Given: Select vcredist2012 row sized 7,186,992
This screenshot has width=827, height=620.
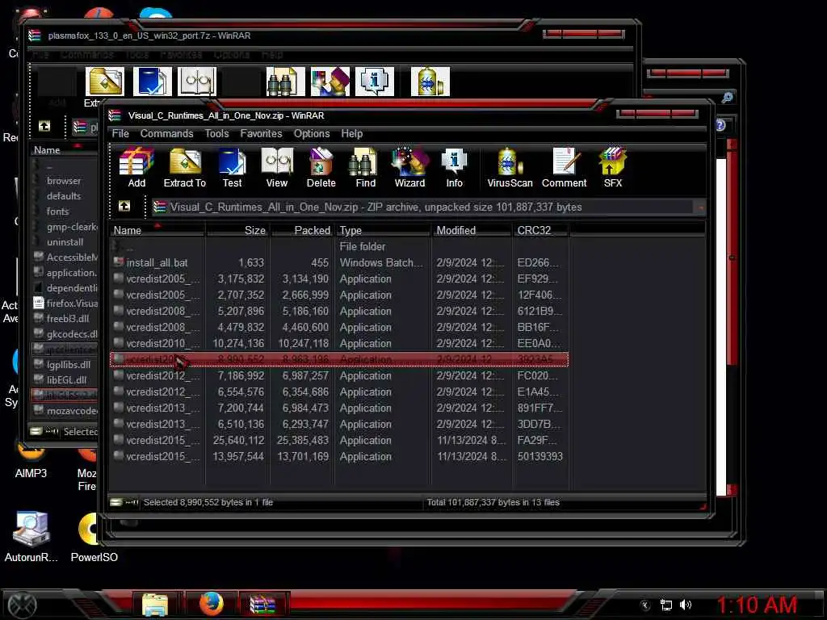Looking at the screenshot, I should pyautogui.click(x=339, y=376).
